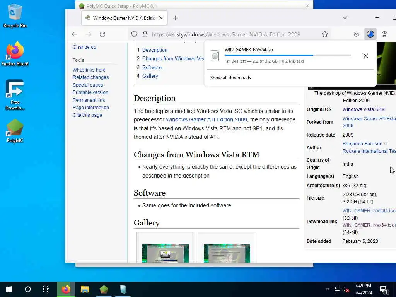Open Page information link
Viewport: 396px width, 297px height.
pos(90,108)
